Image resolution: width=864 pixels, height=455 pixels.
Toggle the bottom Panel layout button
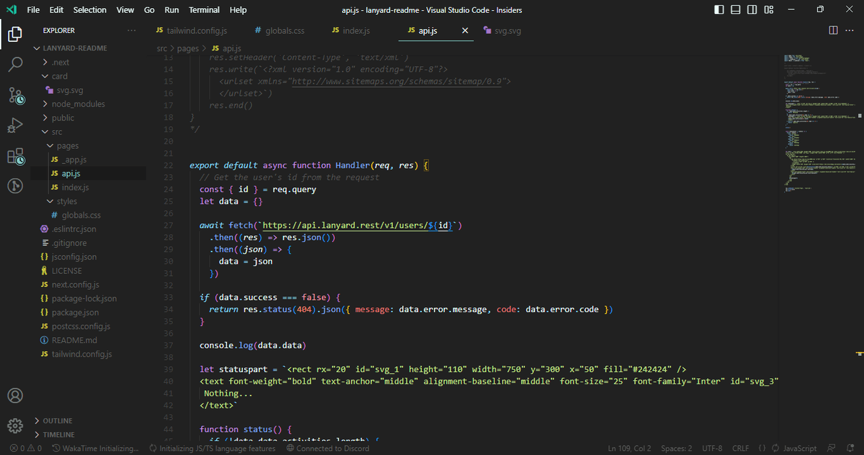coord(735,9)
